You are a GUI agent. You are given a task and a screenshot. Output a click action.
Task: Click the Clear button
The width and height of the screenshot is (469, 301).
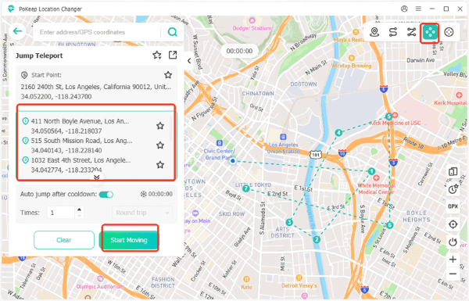point(64,240)
